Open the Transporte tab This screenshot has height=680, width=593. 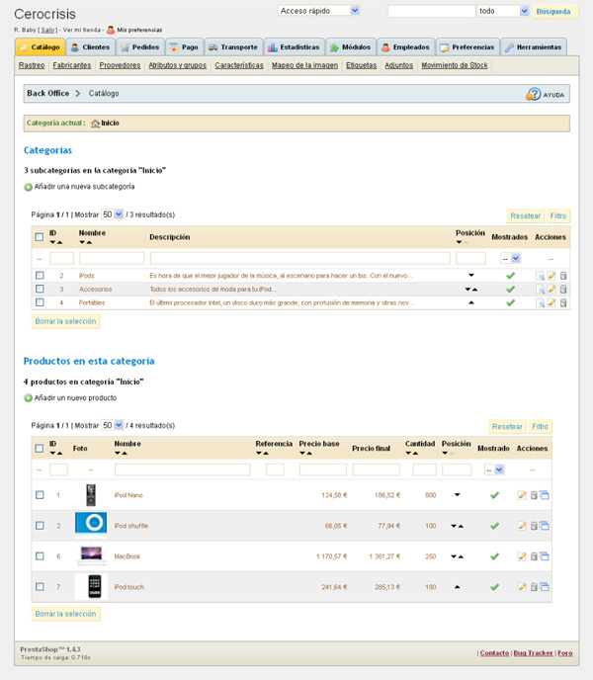233,46
